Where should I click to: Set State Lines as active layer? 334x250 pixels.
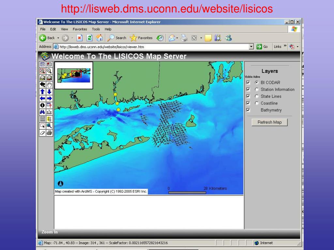(257, 96)
